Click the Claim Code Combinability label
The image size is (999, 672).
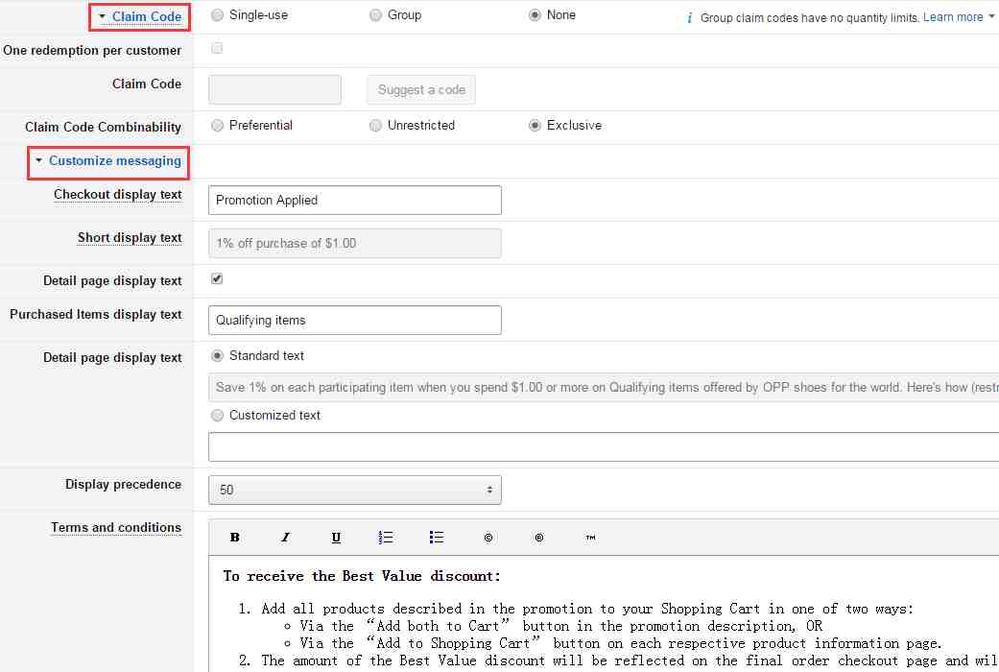click(104, 127)
